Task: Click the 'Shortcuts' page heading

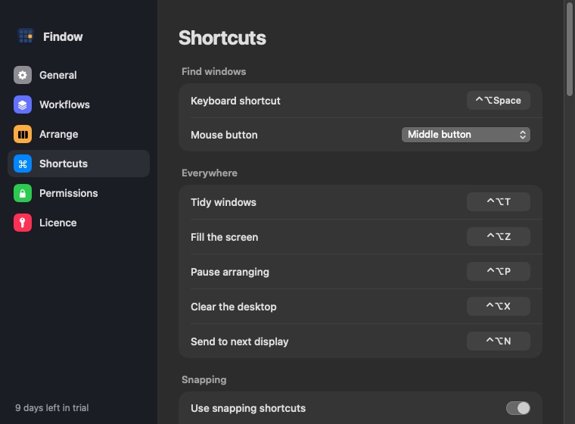Action: [x=222, y=38]
